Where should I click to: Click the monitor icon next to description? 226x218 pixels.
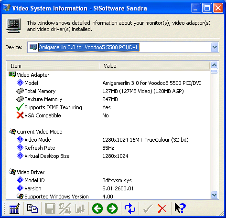(x=13, y=26)
